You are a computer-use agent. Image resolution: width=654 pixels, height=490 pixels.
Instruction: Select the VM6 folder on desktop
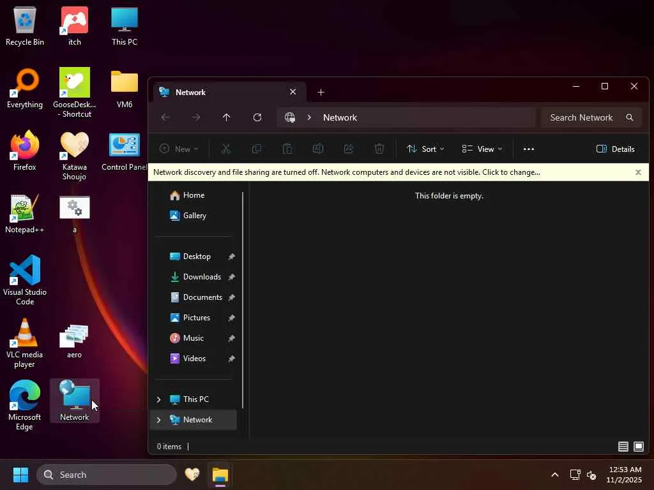125,88
